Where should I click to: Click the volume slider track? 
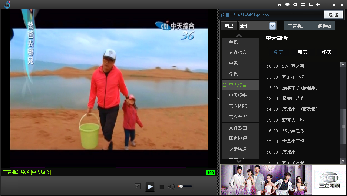tap(185, 186)
